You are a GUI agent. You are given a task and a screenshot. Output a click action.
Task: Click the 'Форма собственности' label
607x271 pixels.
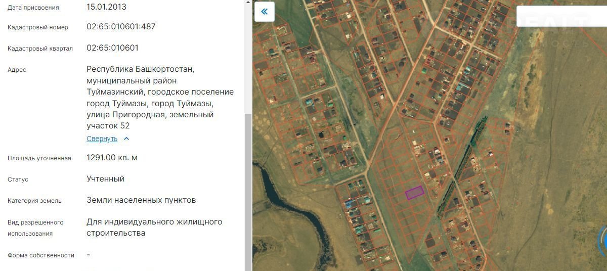pos(41,255)
